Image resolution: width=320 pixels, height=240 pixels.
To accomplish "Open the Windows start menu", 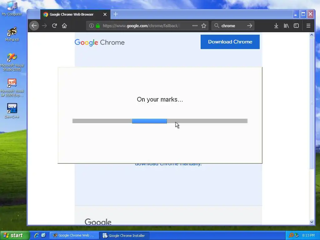I will (15, 236).
